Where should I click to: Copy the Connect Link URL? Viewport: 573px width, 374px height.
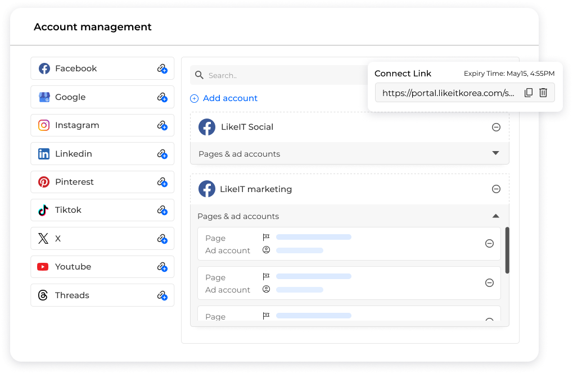(529, 93)
